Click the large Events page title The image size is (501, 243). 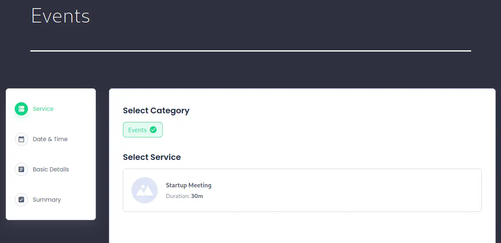click(x=61, y=16)
